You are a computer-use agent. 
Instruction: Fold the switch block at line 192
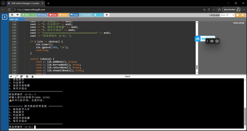click(x=17, y=59)
